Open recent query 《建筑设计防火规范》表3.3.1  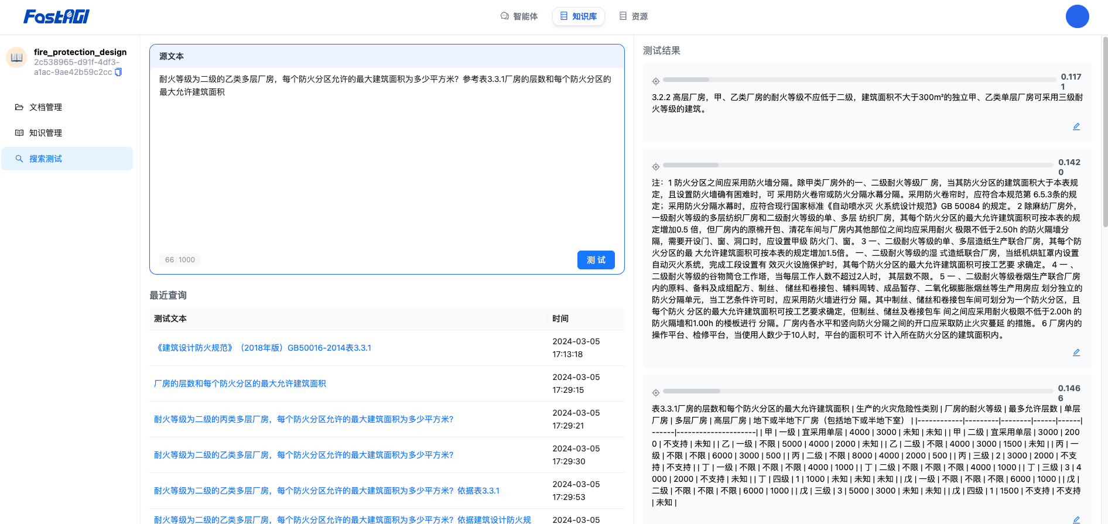(262, 348)
